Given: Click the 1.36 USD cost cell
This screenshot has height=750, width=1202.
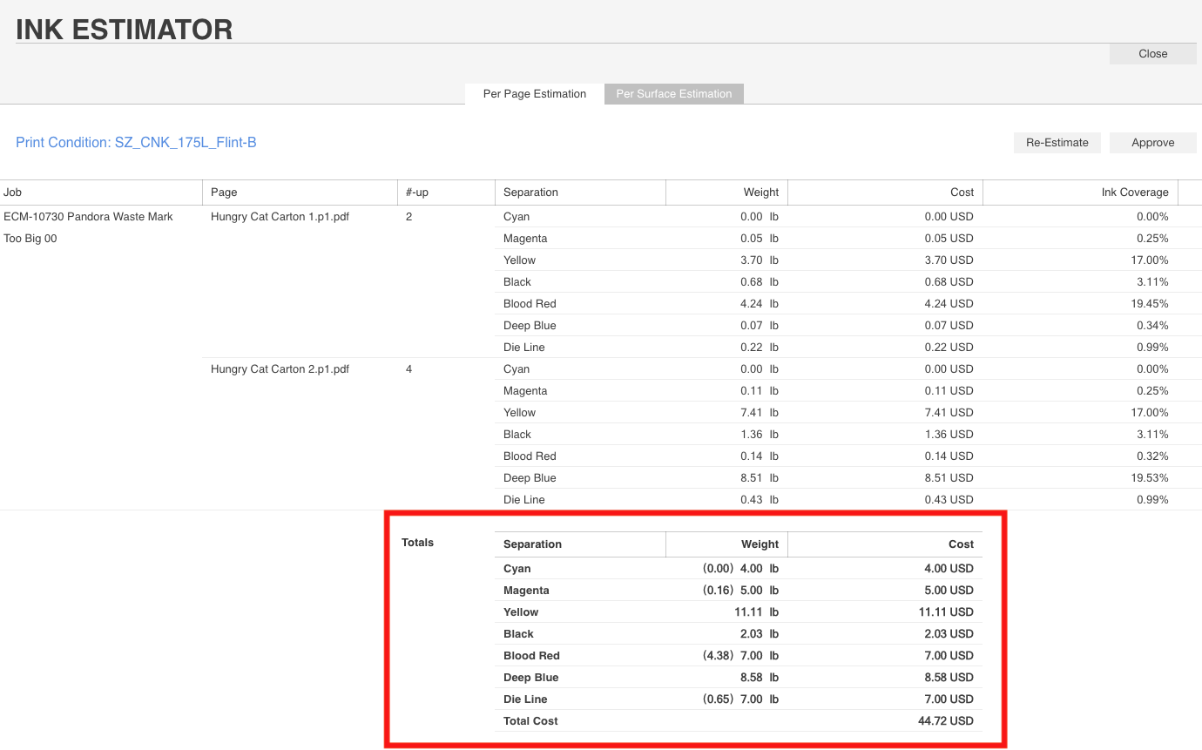Looking at the screenshot, I should 949,435.
